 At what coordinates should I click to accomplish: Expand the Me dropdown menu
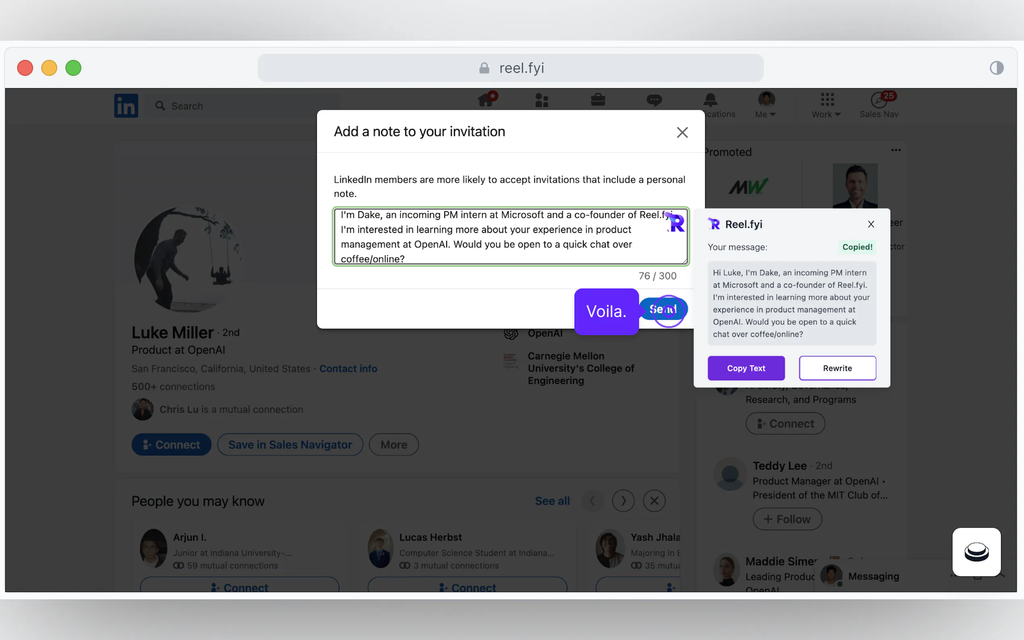pos(766,114)
